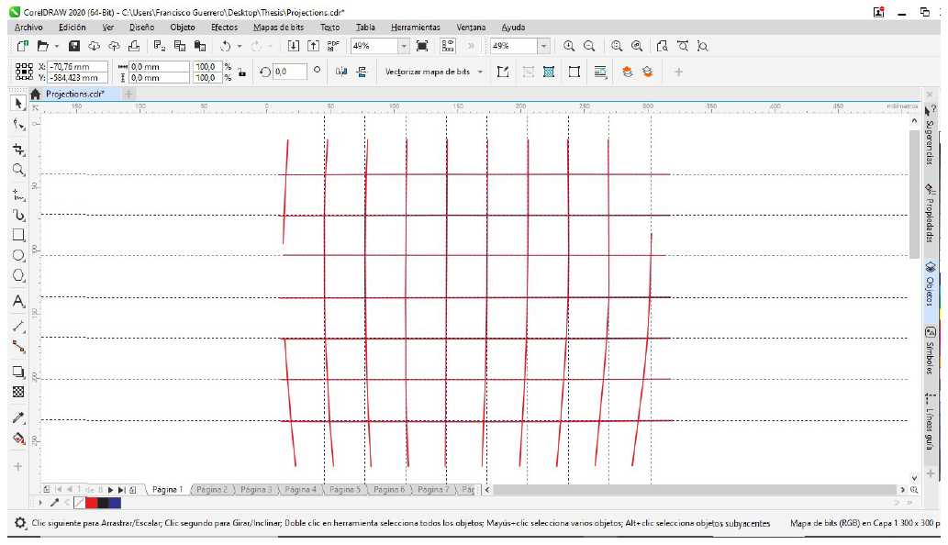
Task: Choose the Text tool
Action: coord(17,301)
